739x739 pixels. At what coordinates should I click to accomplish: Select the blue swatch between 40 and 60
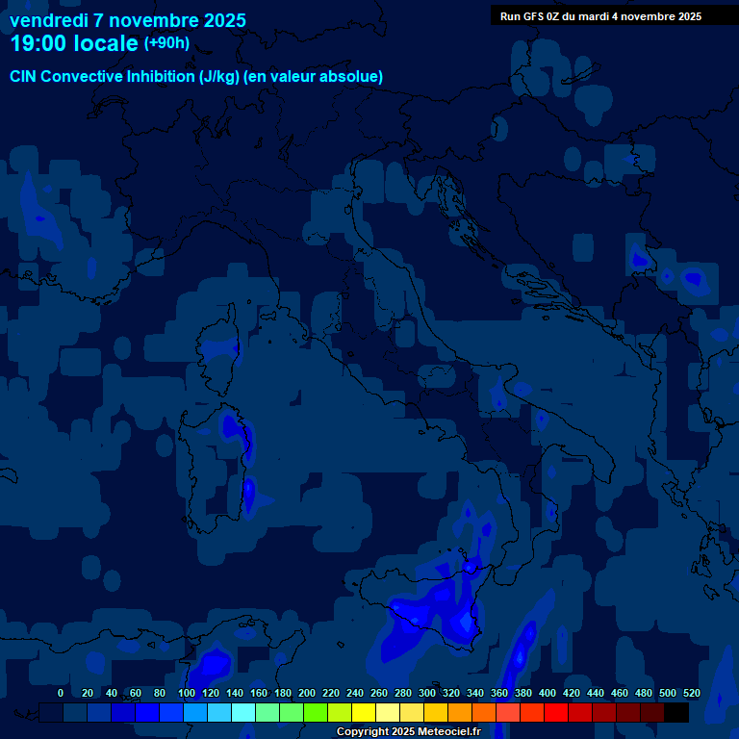click(123, 712)
